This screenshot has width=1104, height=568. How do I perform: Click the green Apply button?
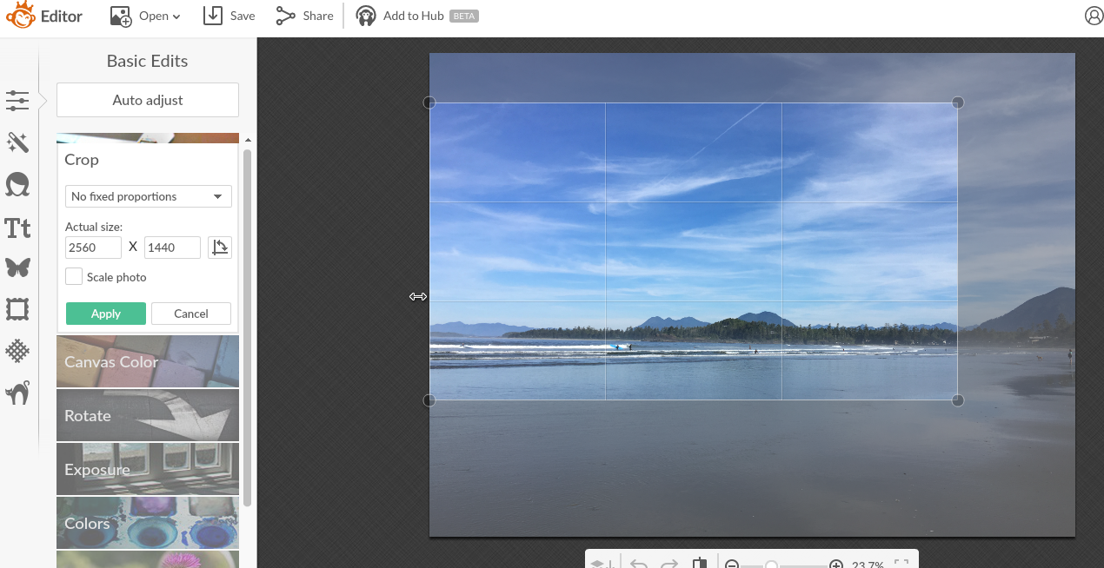[x=105, y=314]
